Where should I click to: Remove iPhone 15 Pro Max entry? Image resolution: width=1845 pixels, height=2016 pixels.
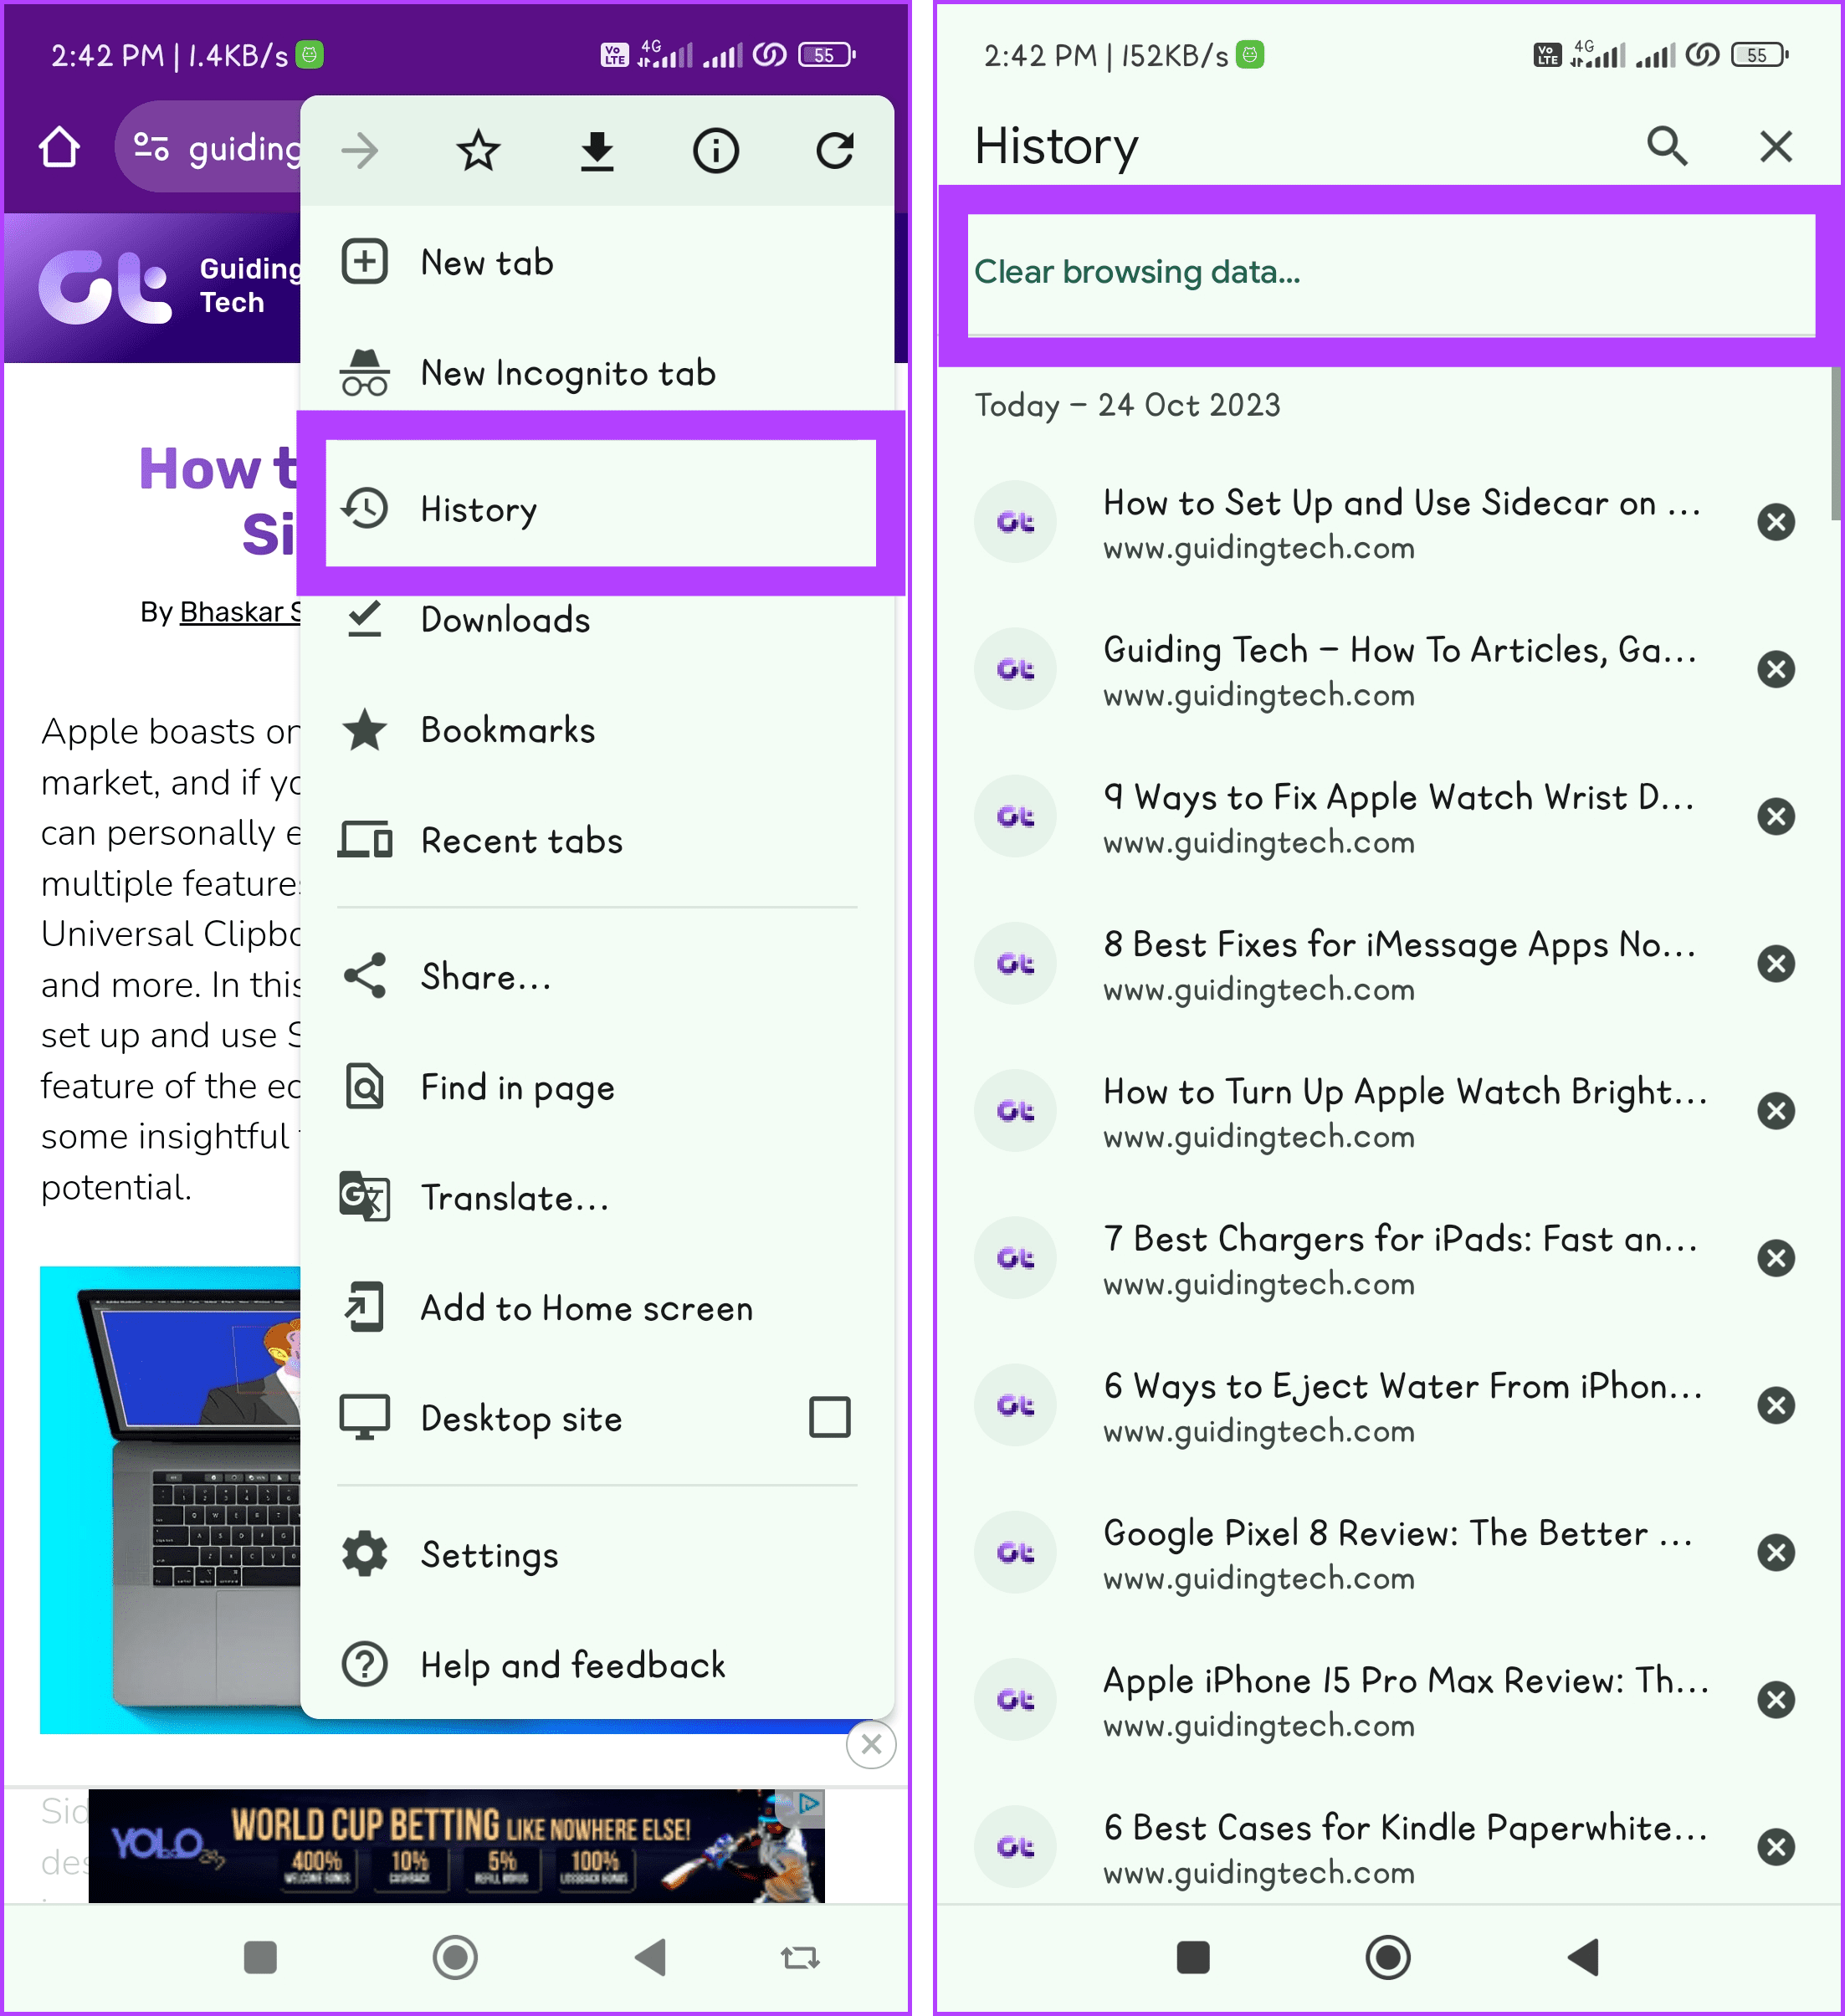1776,1699
